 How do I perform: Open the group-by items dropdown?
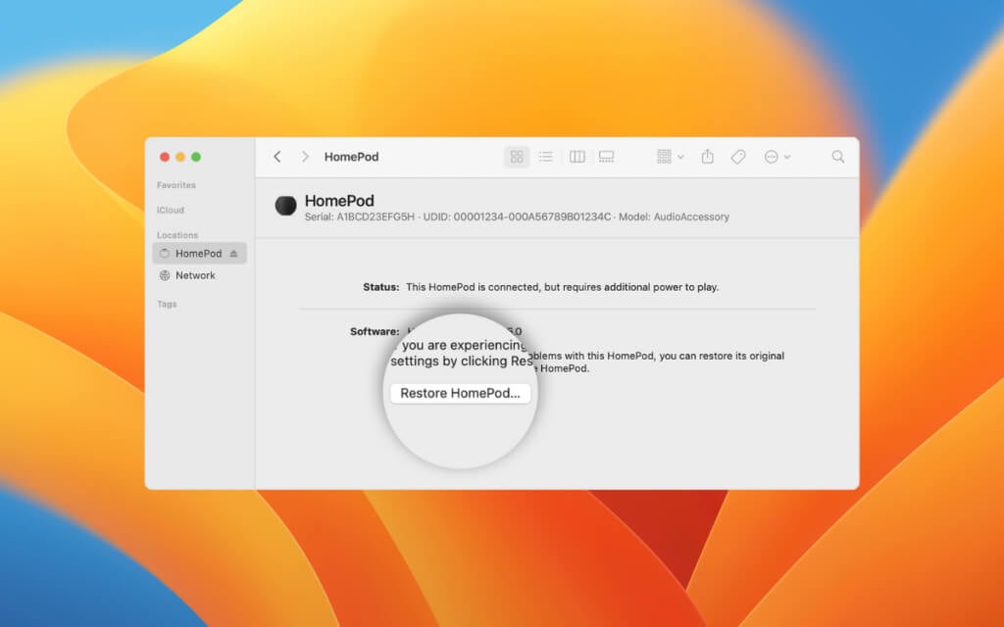click(x=670, y=157)
